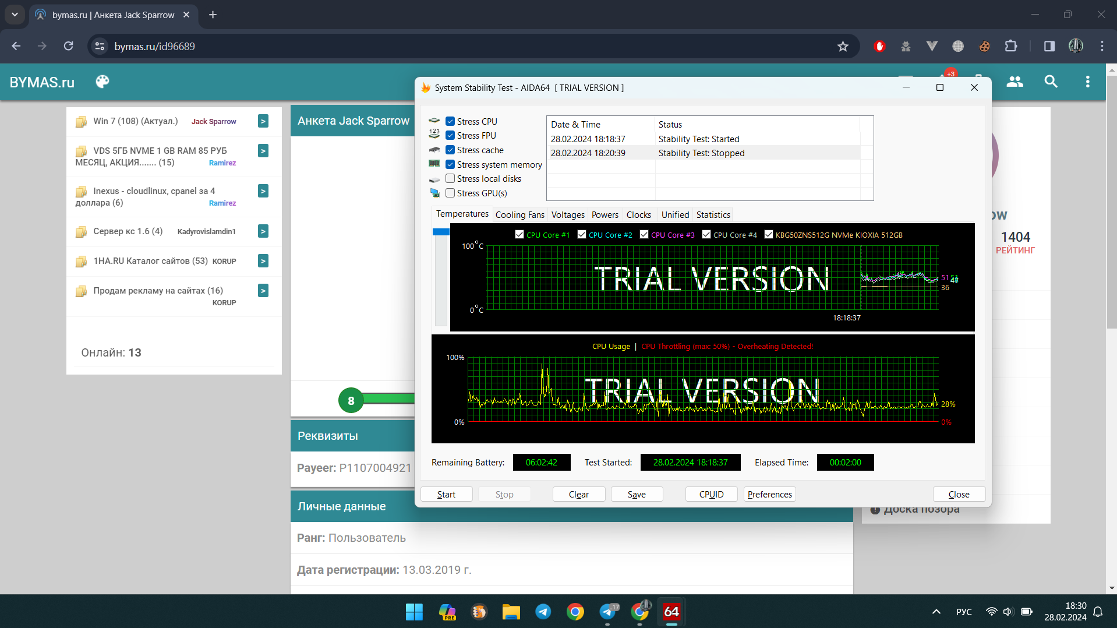
Task: Open the browser tab search dropdown
Action: click(15, 15)
